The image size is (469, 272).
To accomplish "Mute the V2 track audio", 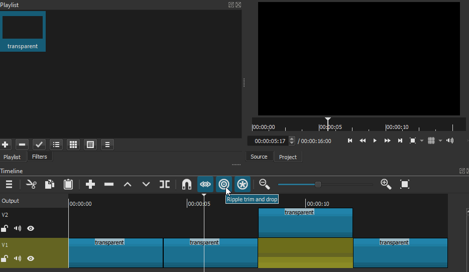I will point(18,228).
